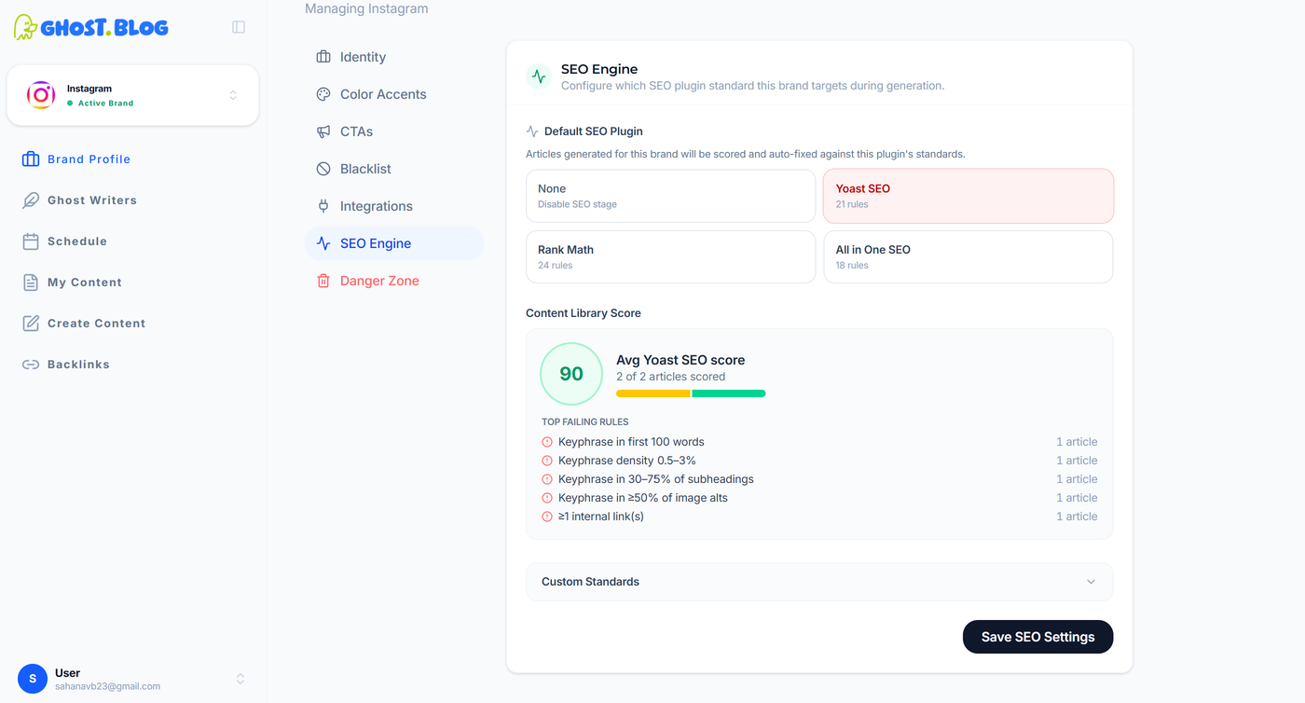Open the Danger Zone tab
Image resolution: width=1305 pixels, height=703 pixels.
click(394, 281)
